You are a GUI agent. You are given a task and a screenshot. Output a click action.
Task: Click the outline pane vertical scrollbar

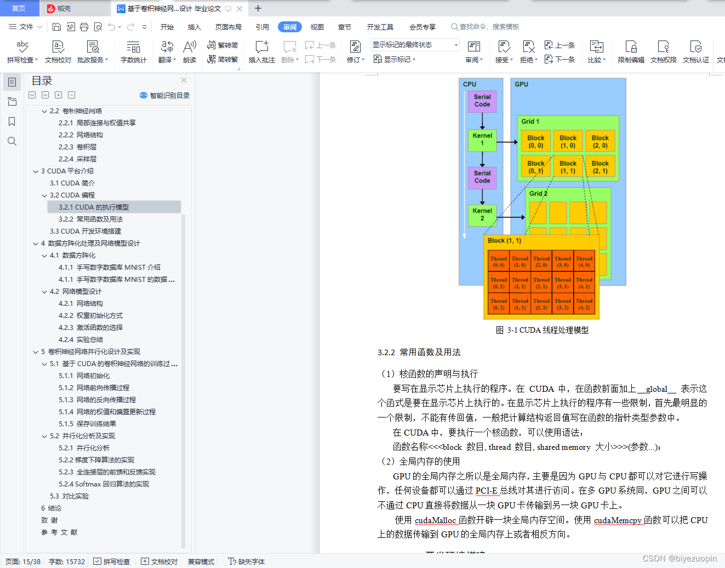pyautogui.click(x=183, y=380)
